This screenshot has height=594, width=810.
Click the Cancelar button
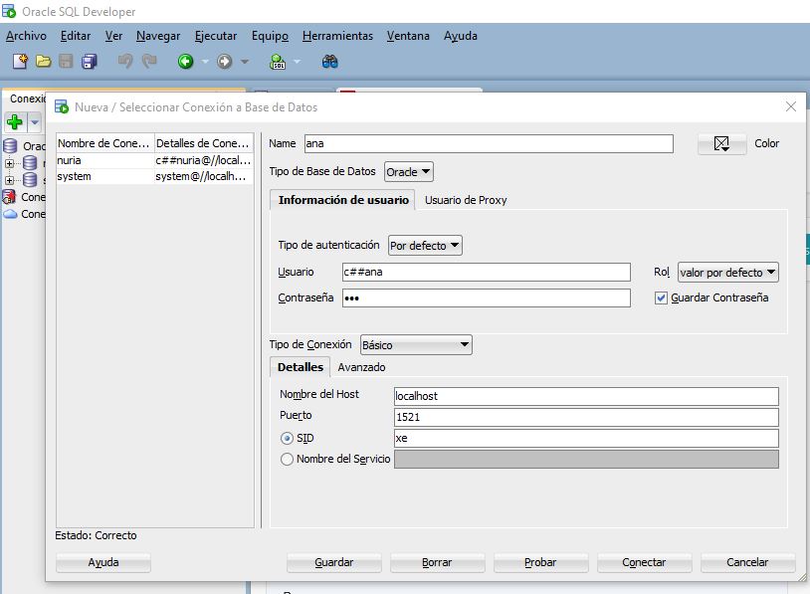747,562
